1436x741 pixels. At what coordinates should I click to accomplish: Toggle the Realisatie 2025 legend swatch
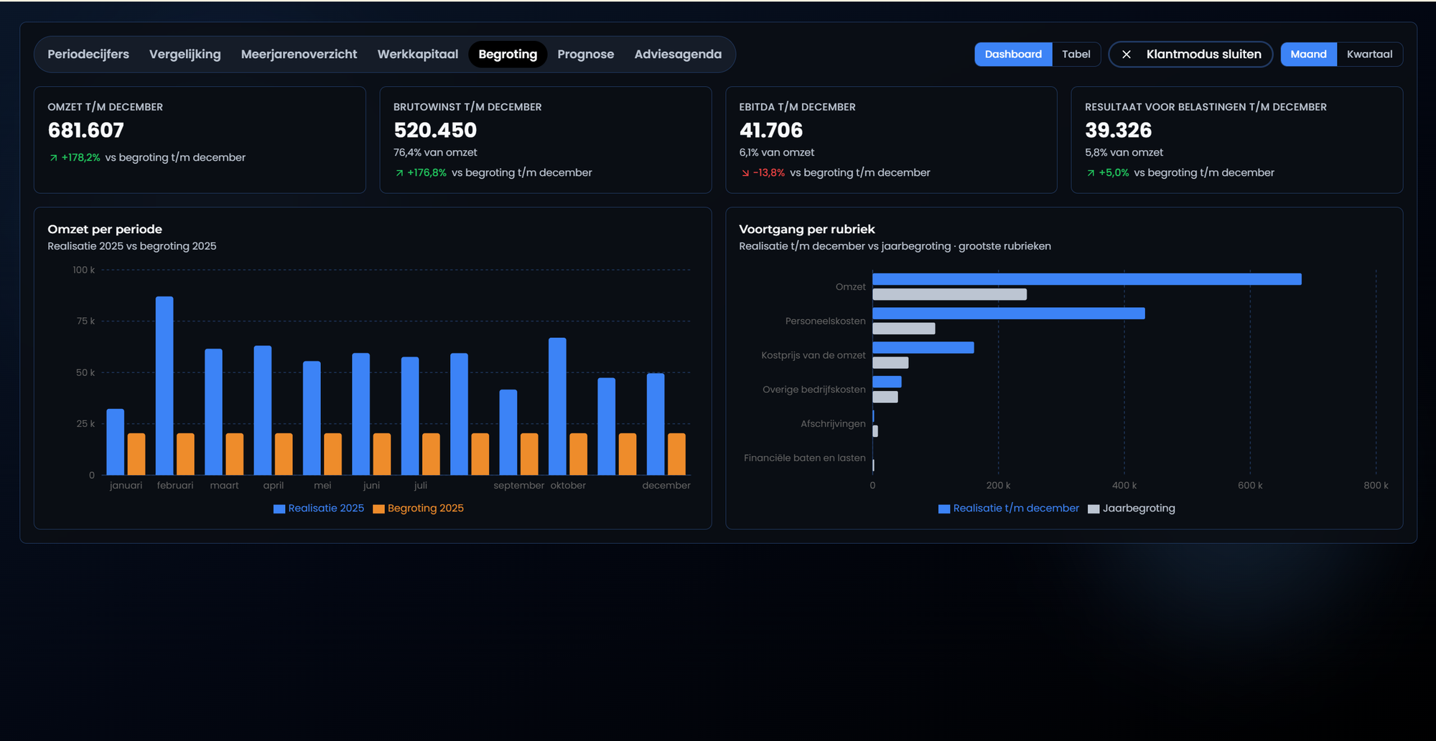(x=279, y=509)
